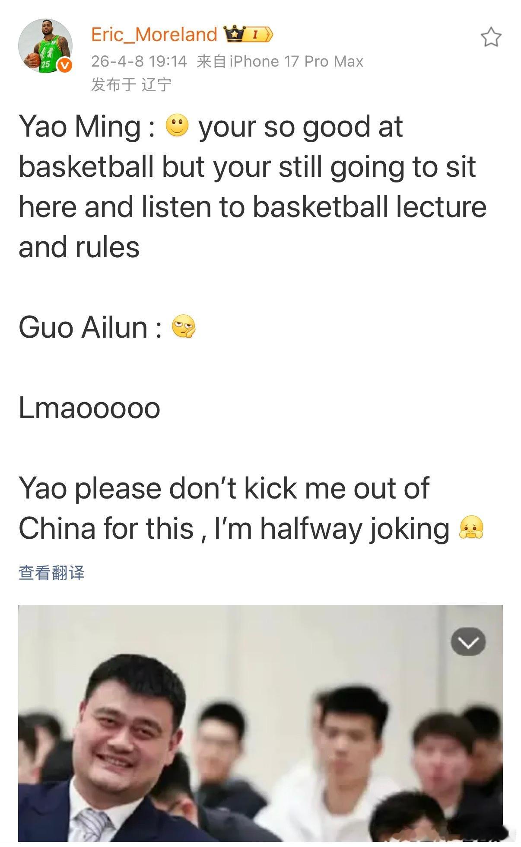Tap the crown membership badge icon
The width and height of the screenshot is (521, 847).
(234, 34)
